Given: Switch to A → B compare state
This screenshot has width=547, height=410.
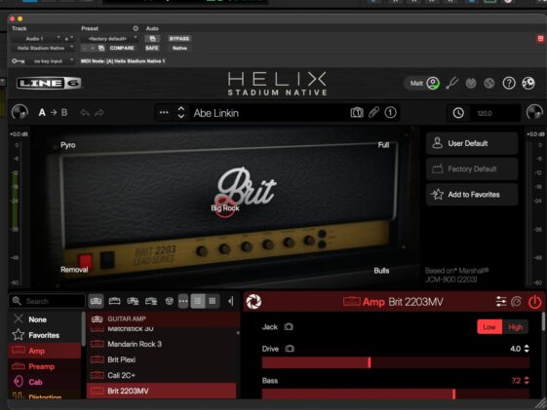Looking at the screenshot, I should [53, 113].
